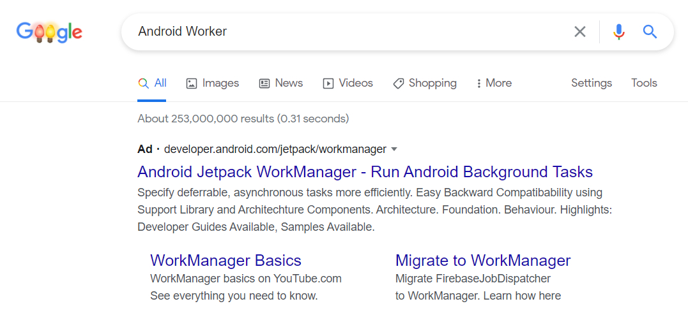Click the newspaper icon beside News
Image resolution: width=688 pixels, height=320 pixels.
coord(264,84)
